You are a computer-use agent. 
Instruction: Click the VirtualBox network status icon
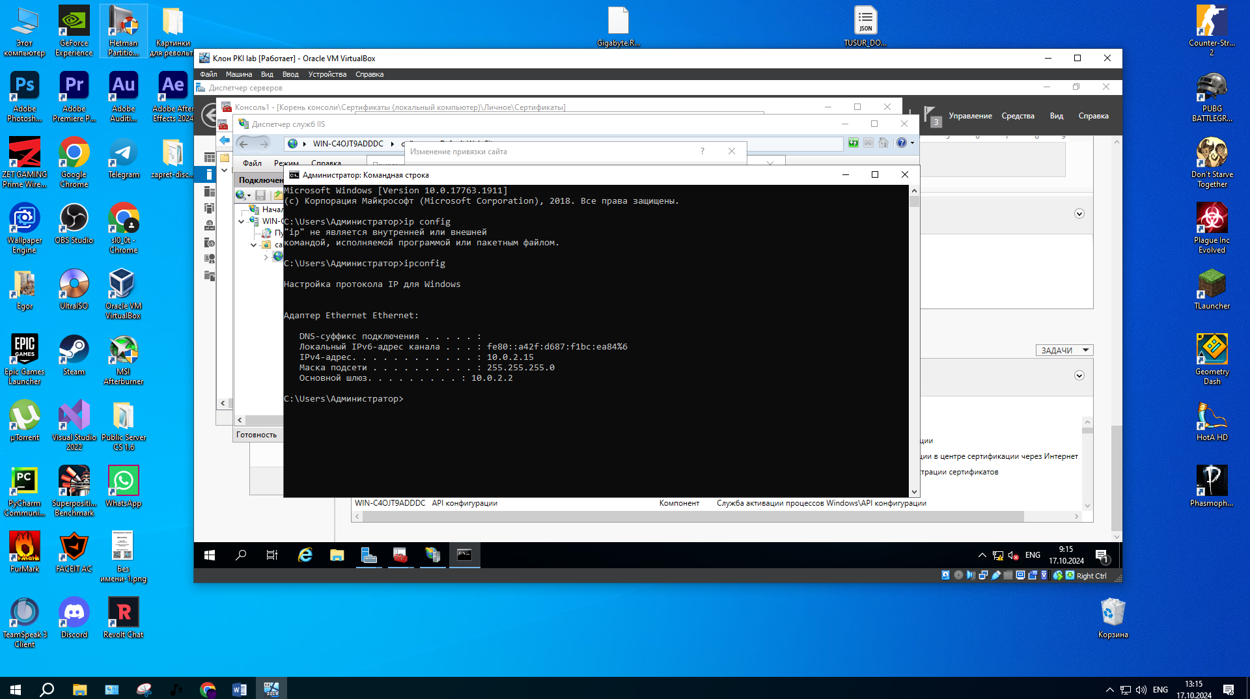[x=983, y=575]
